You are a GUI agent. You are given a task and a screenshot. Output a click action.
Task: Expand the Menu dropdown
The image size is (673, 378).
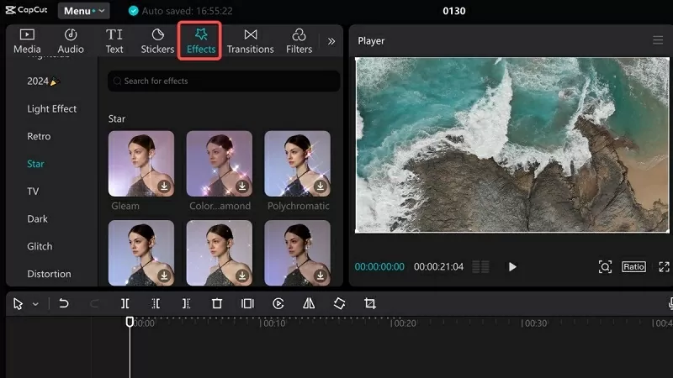click(83, 11)
